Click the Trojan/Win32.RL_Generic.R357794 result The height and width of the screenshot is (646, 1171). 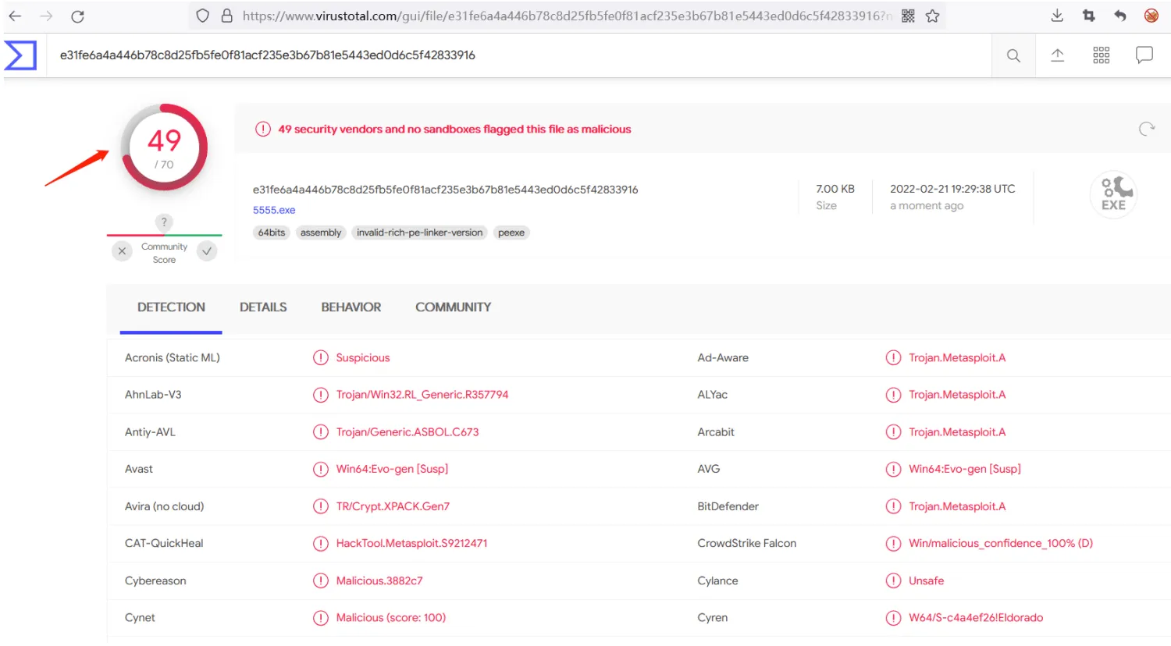coord(422,395)
